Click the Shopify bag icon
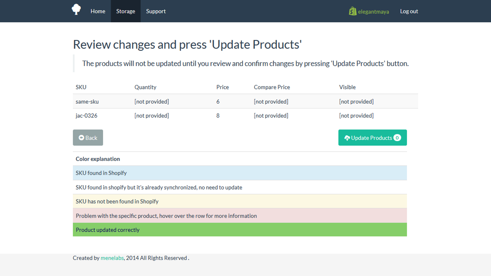This screenshot has height=276, width=491. point(353,11)
